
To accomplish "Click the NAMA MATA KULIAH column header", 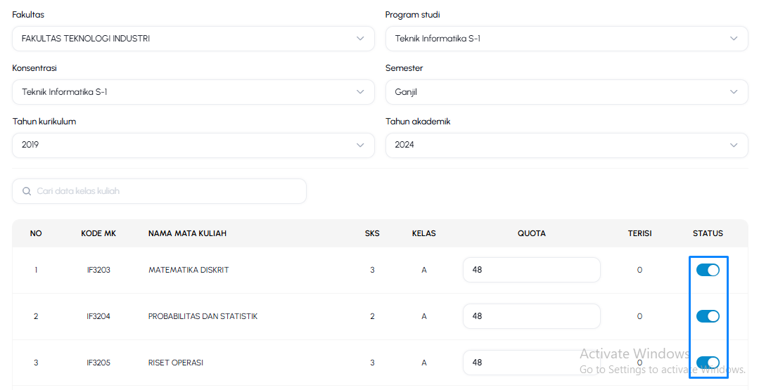I will 187,233.
